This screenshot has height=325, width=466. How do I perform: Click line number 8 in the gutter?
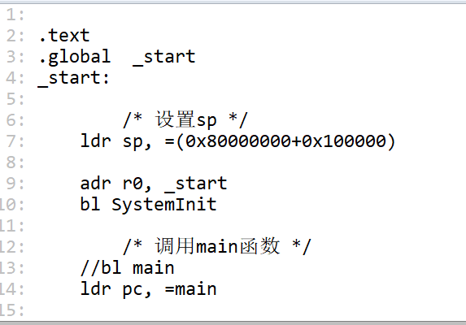pyautogui.click(x=11, y=162)
